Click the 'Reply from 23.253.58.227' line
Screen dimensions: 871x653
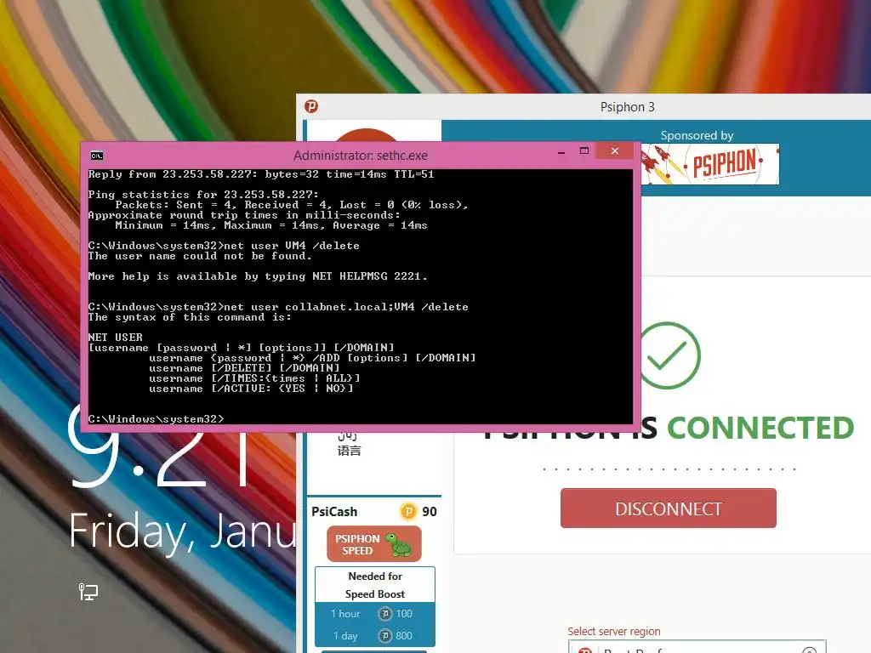point(261,174)
